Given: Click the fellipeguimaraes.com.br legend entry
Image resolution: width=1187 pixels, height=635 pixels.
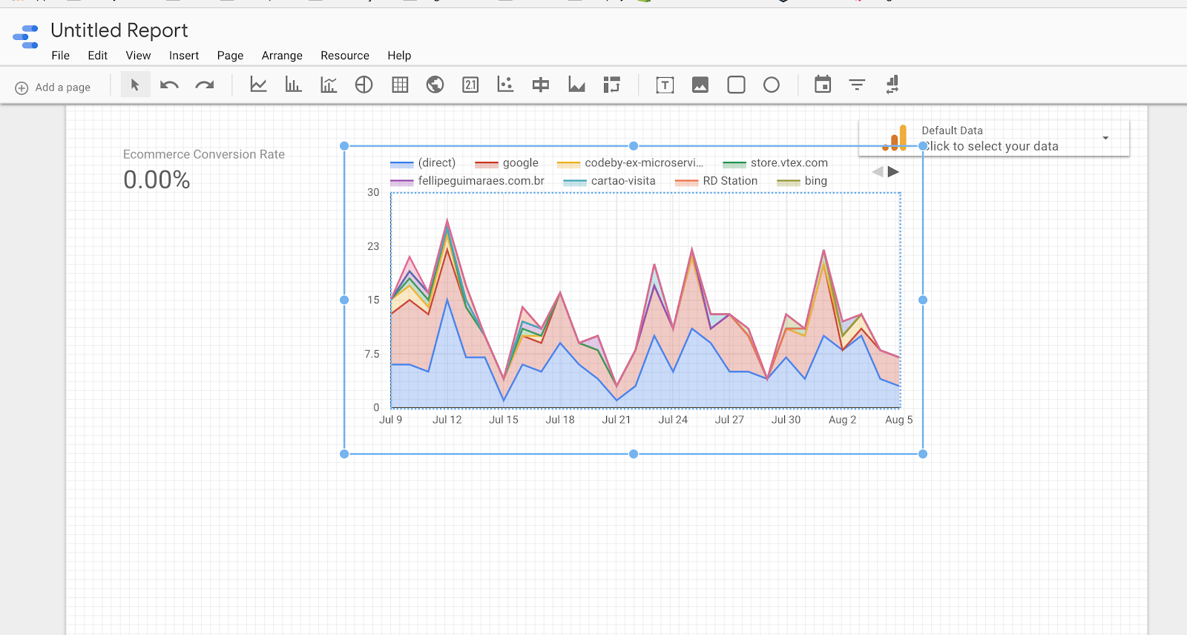Looking at the screenshot, I should (x=467, y=180).
